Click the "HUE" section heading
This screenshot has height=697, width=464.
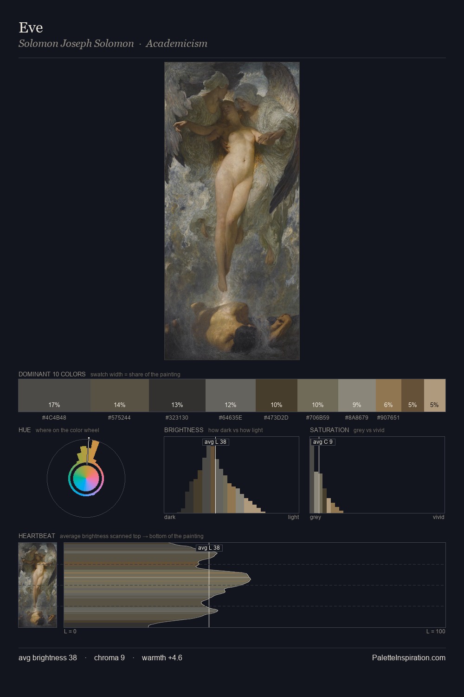pyautogui.click(x=25, y=430)
